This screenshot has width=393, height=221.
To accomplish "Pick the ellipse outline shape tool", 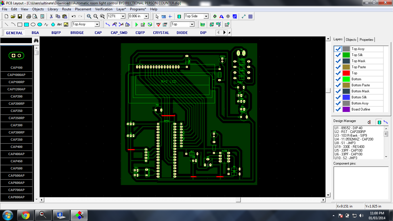I will [33, 24].
